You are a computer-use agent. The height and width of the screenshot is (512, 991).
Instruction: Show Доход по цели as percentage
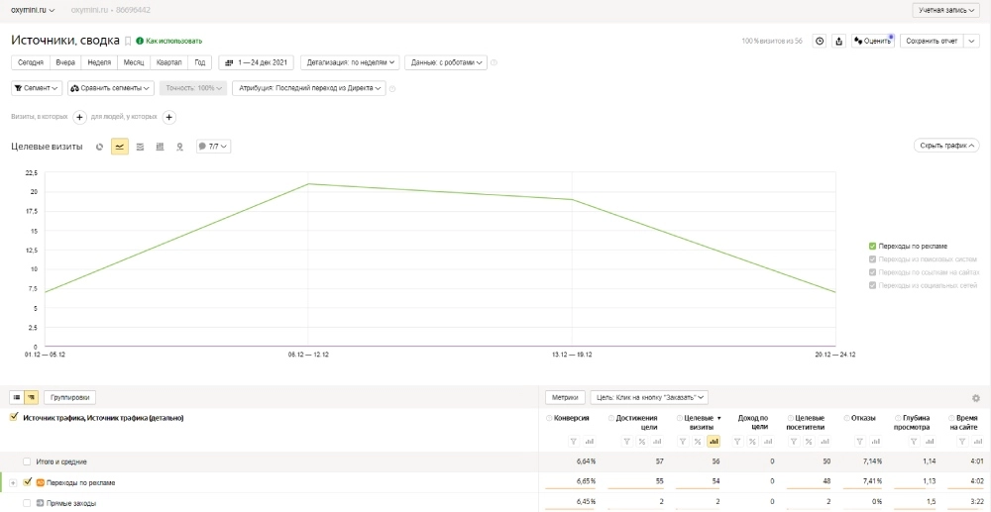753,442
